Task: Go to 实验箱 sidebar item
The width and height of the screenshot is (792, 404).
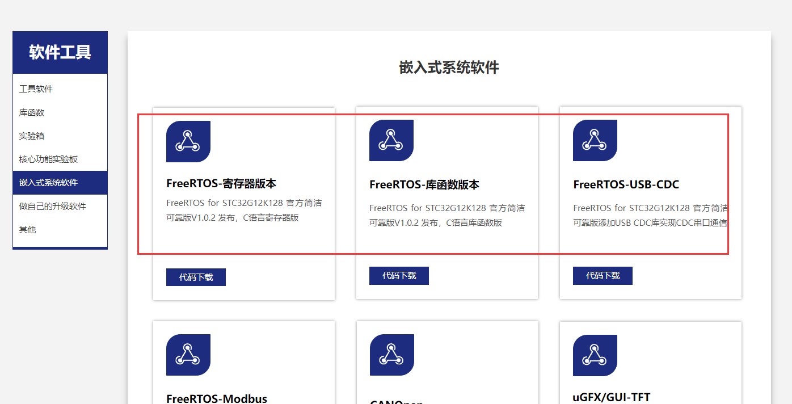Action: [x=60, y=136]
